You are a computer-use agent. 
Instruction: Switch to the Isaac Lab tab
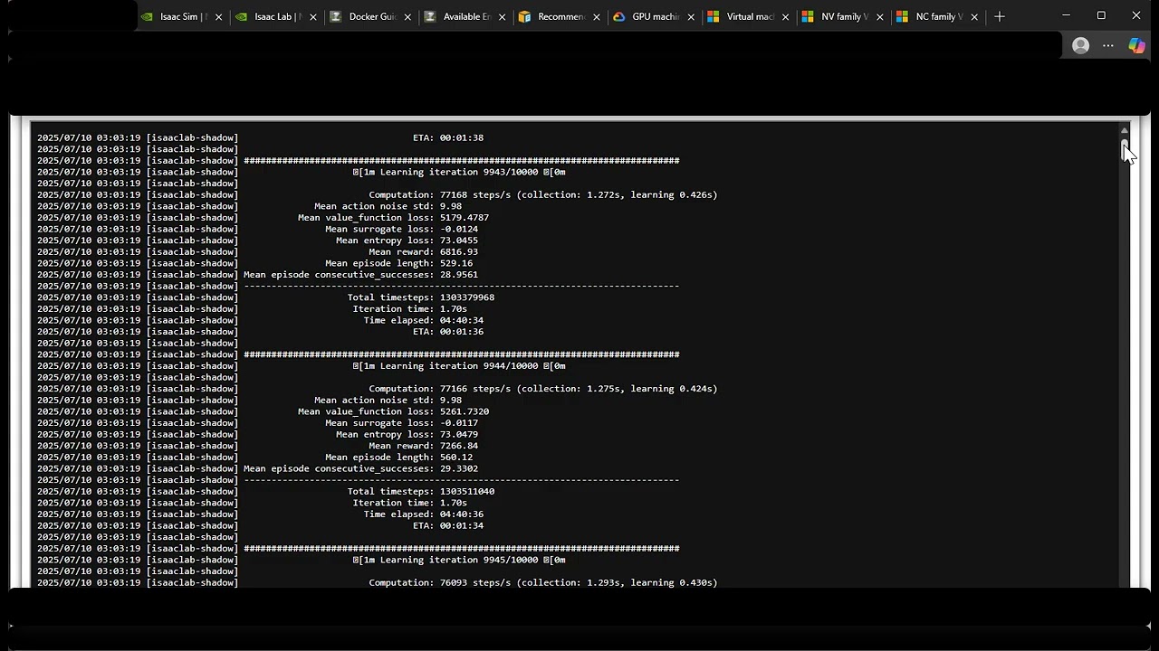267,16
